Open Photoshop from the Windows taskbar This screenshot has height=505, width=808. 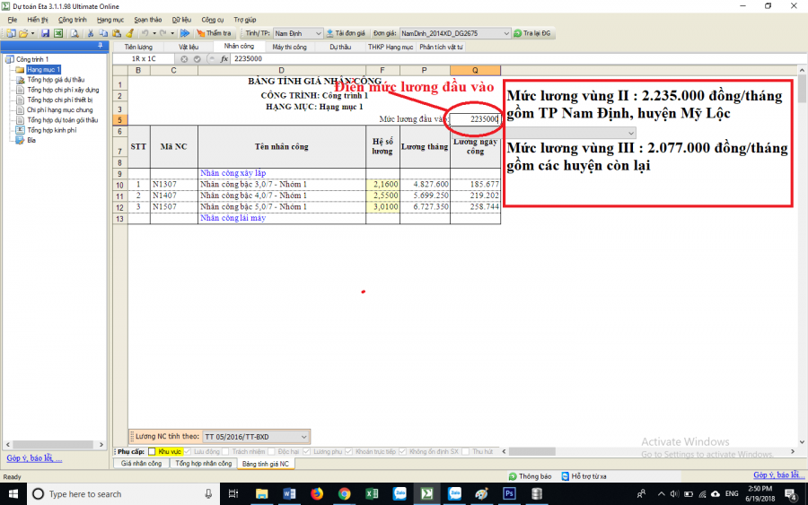coord(509,494)
